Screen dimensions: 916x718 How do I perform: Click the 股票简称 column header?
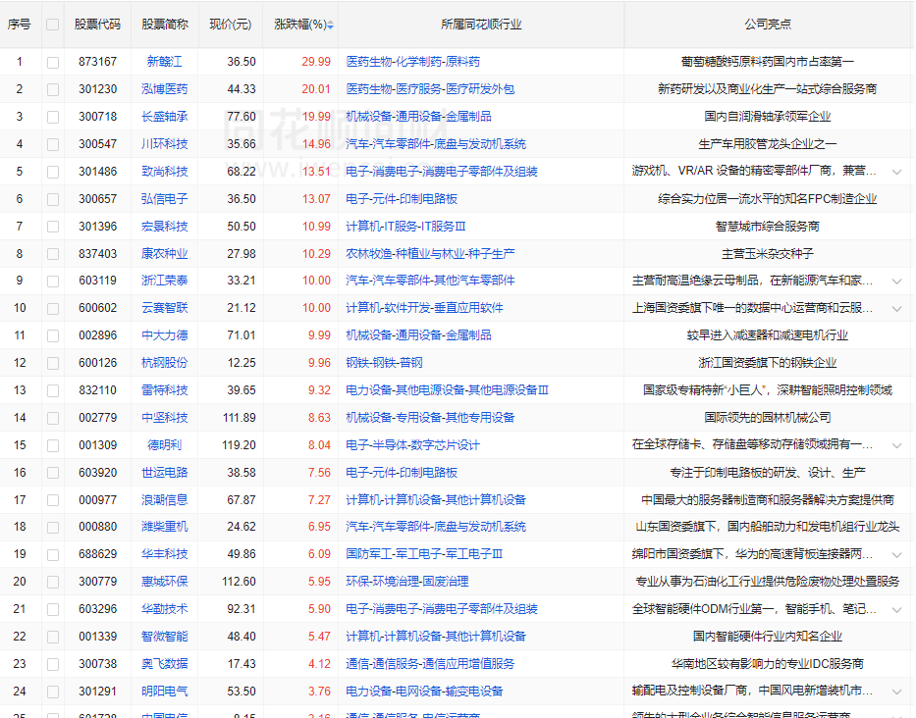165,25
